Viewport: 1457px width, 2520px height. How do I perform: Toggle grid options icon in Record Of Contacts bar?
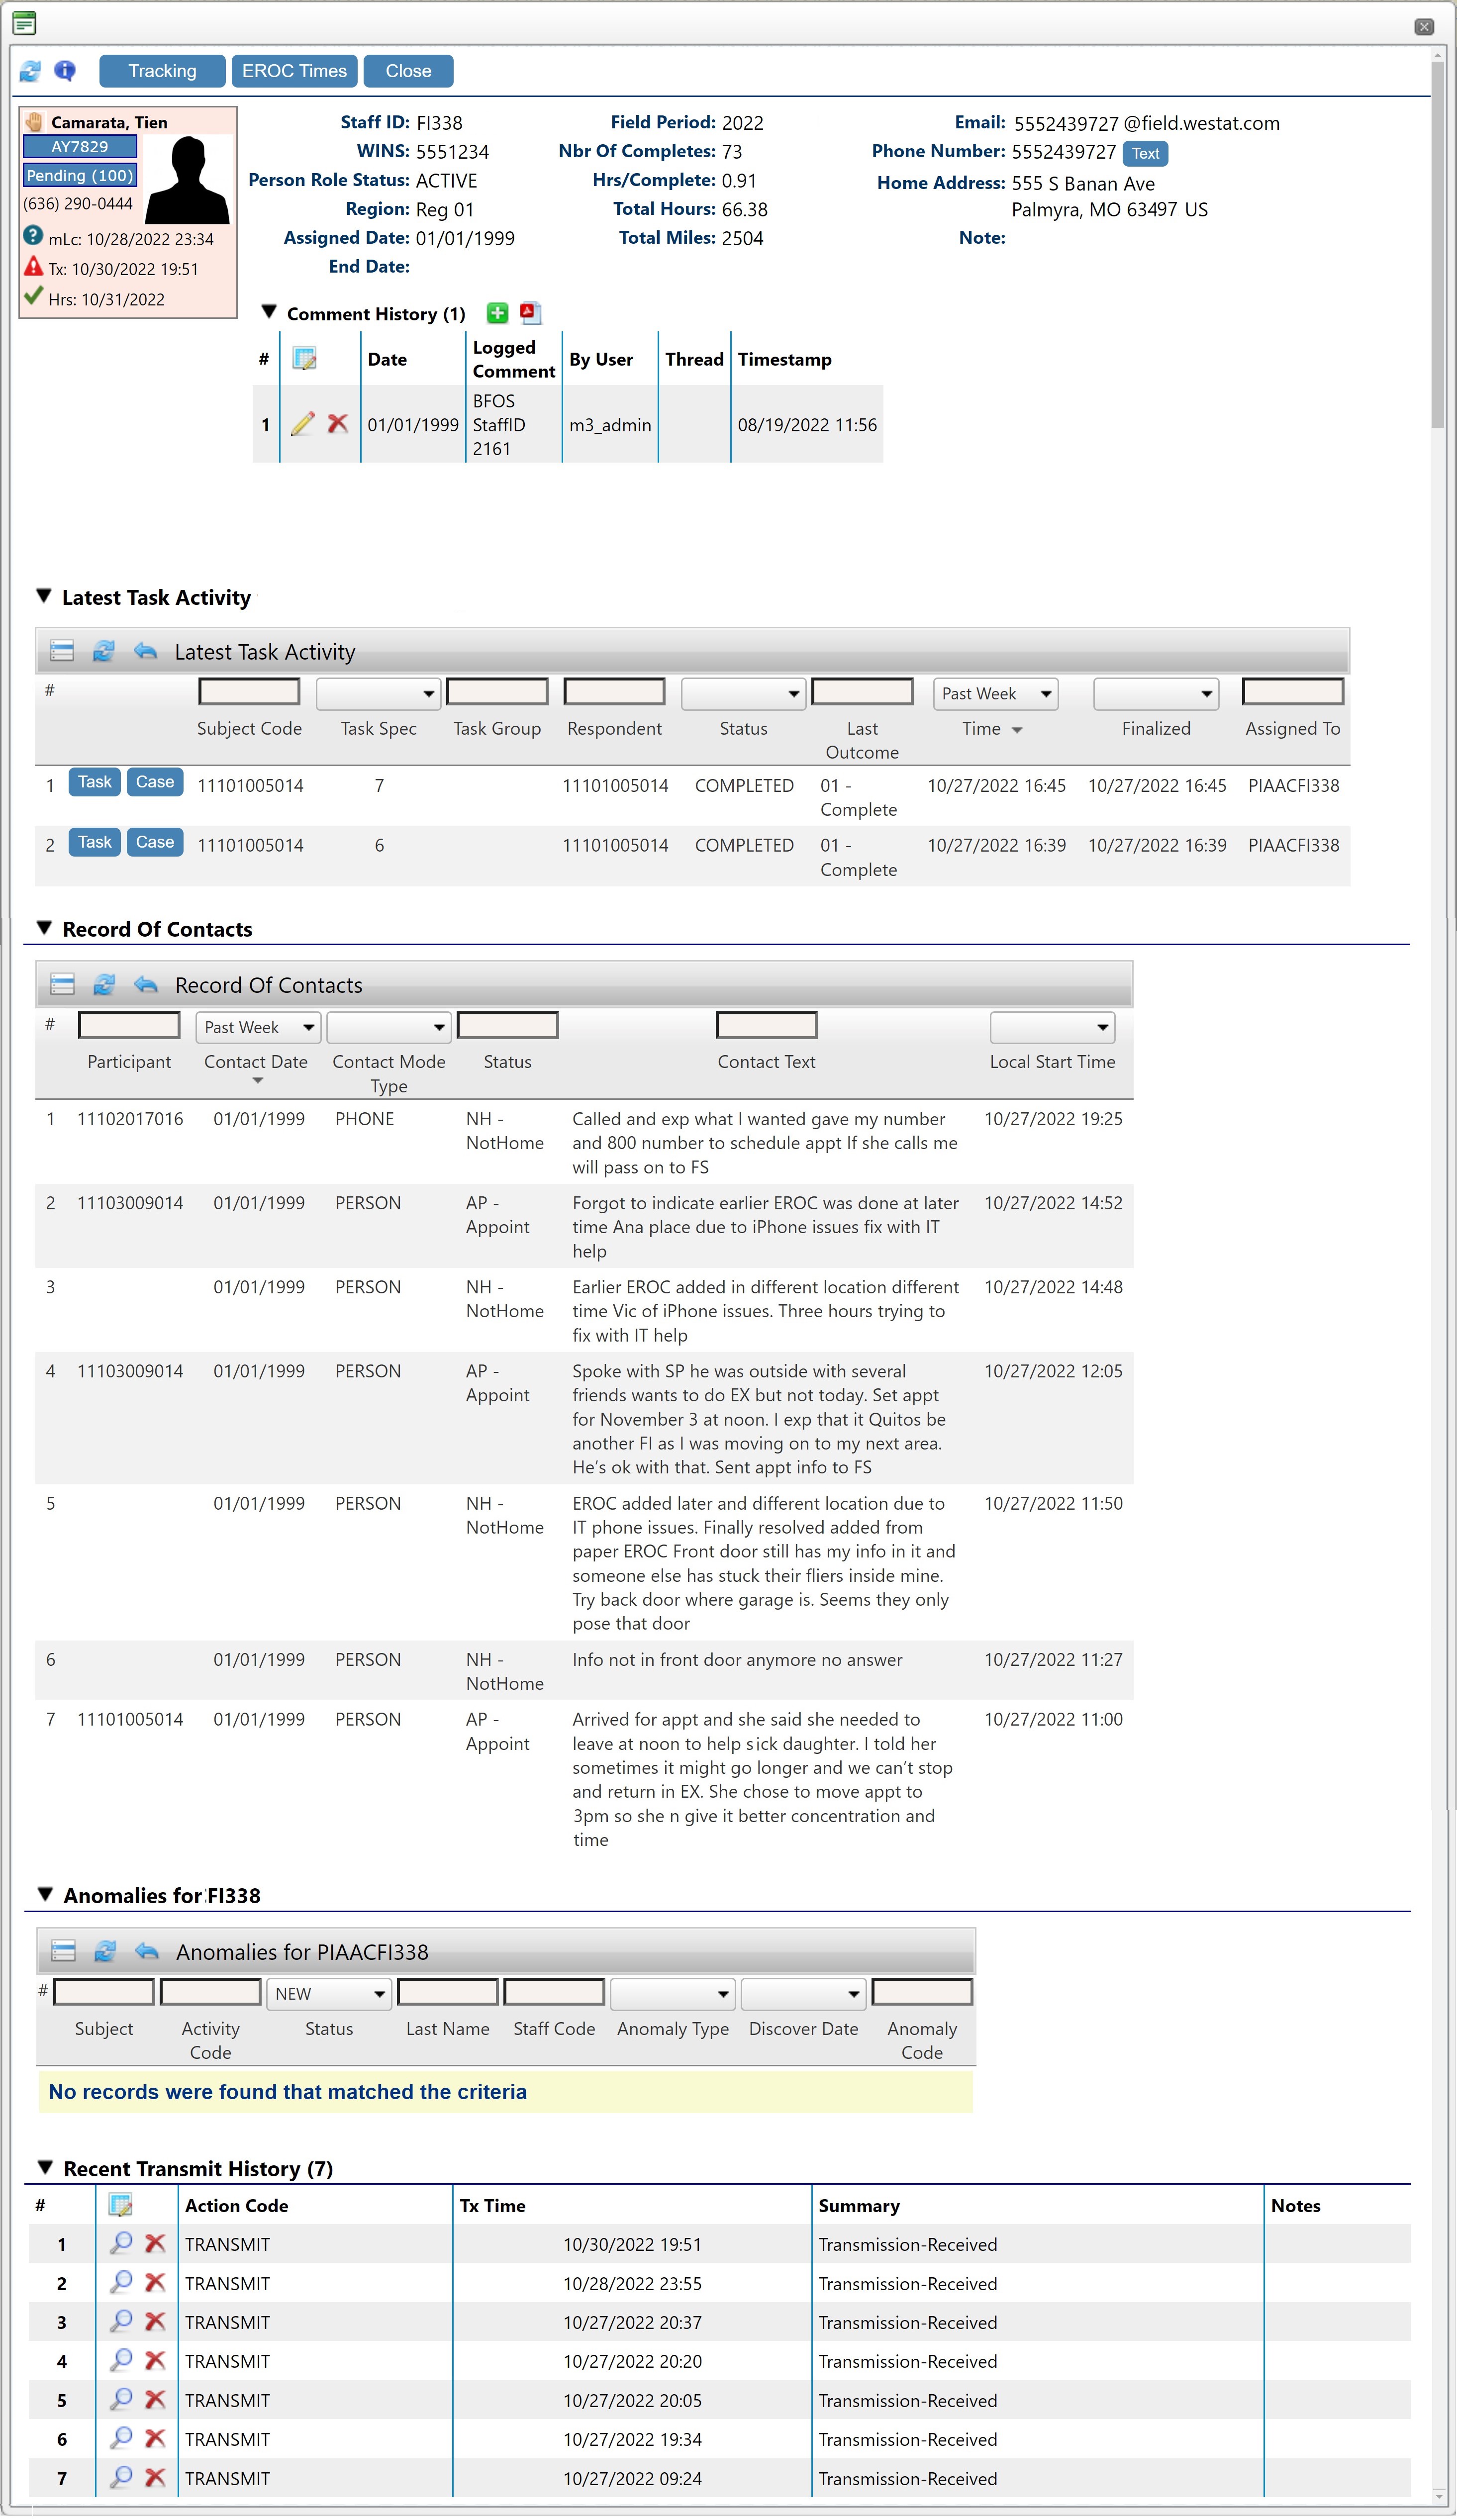coord(62,984)
